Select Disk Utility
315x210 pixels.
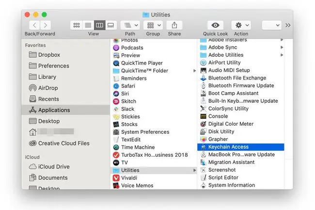point(241,131)
